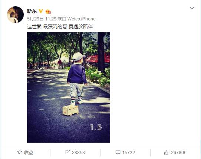Click the 1.5 watermark on photo
The height and width of the screenshot is (159, 201).
(x=96, y=127)
